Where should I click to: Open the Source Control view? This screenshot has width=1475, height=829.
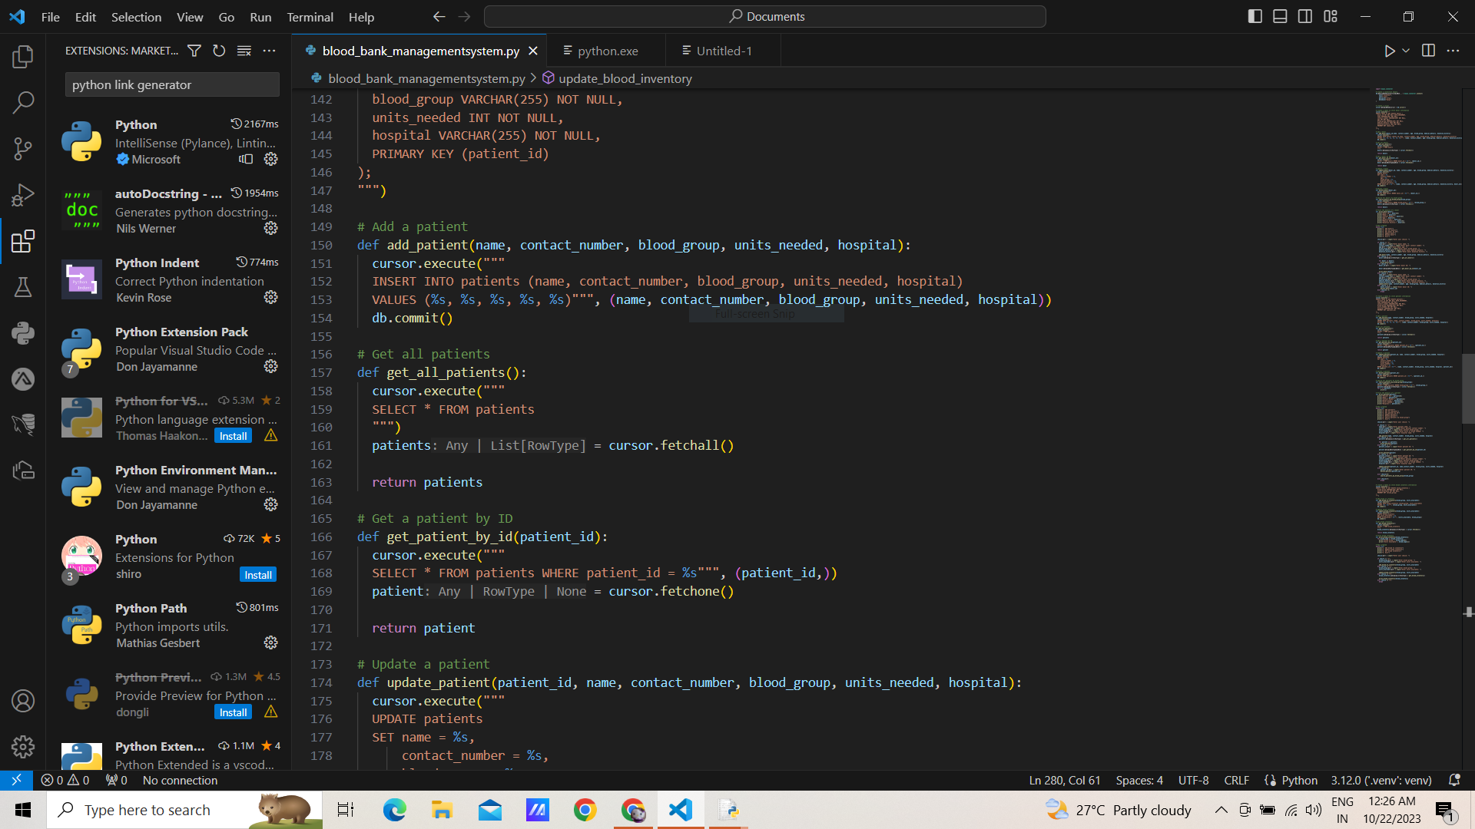click(x=23, y=148)
